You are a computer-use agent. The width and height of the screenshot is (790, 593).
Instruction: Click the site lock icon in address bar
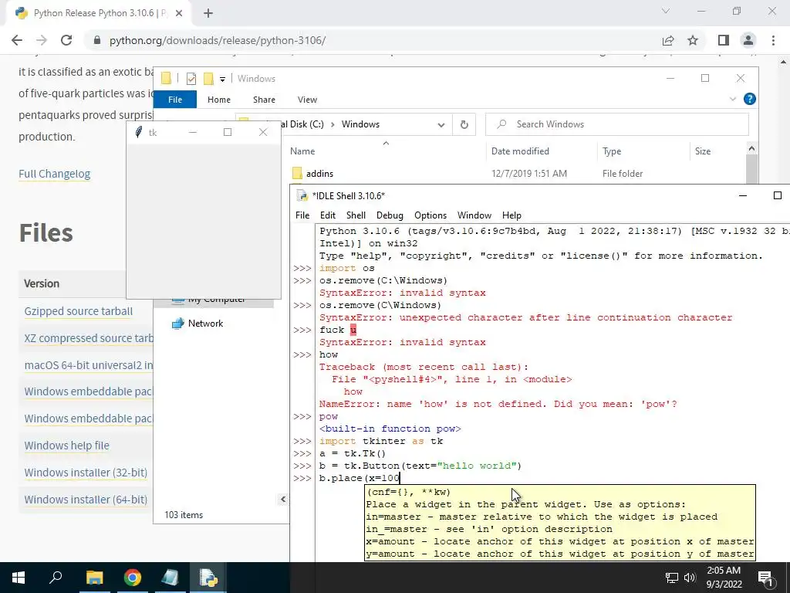(97, 40)
